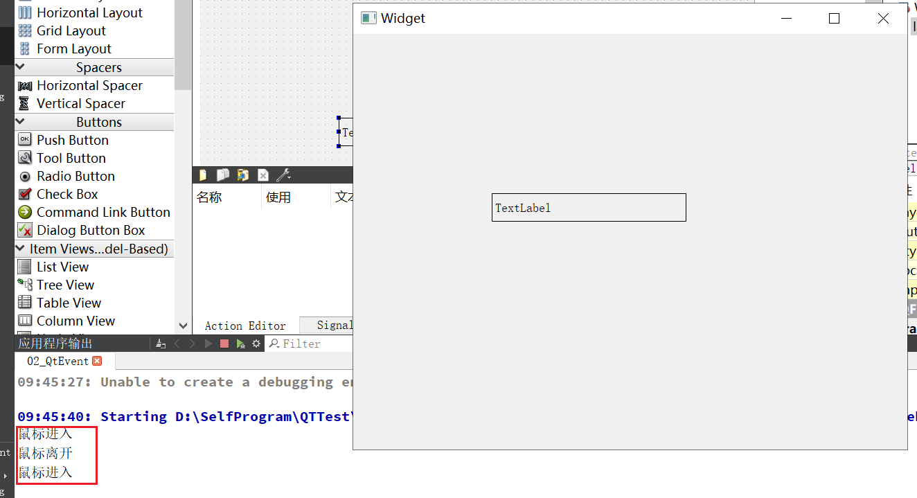Viewport: 917px width, 498px height.
Task: Close the 02_QtEvent output tab
Action: click(97, 361)
